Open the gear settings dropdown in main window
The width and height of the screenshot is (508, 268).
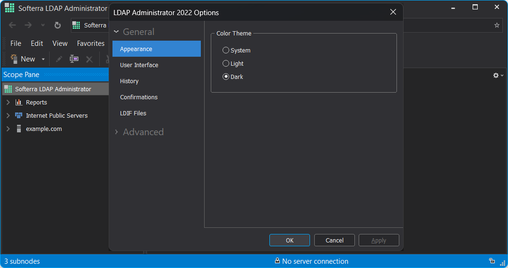pyautogui.click(x=498, y=75)
